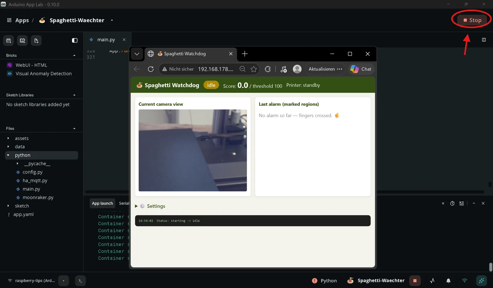Open raspberry-tips board connection selector

coord(31,281)
